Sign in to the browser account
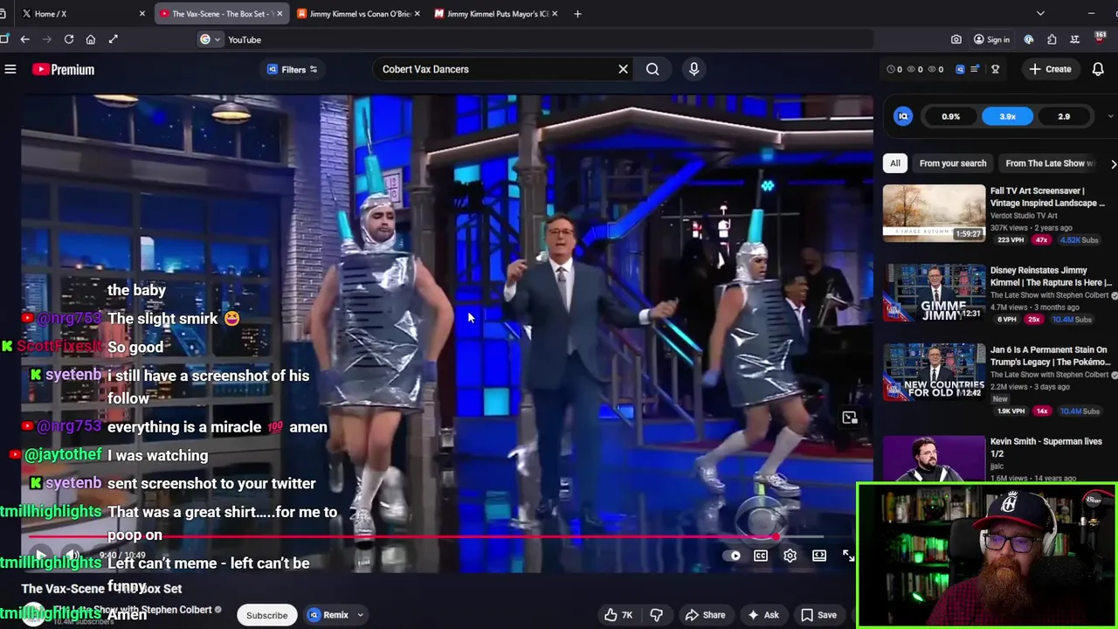This screenshot has width=1118, height=629. (991, 39)
